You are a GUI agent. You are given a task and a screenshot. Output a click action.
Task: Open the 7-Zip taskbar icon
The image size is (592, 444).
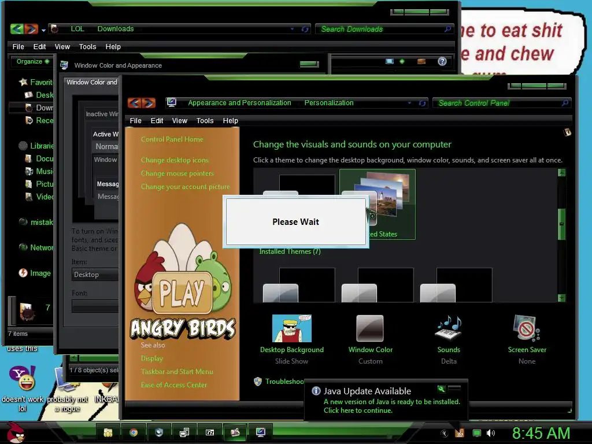point(210,432)
